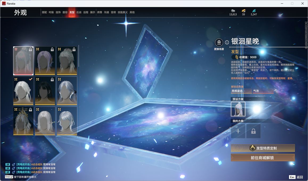Screen dimensions: 308x181
Task: Click the 59 ticket count
Action: point(244,14)
